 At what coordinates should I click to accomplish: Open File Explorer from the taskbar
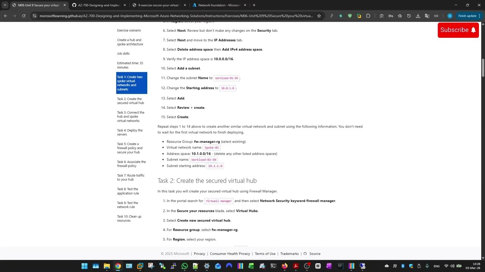[x=107, y=266]
